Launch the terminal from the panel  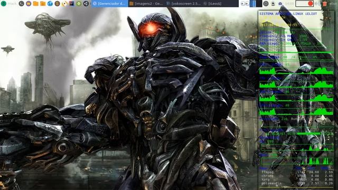[x=21, y=4]
